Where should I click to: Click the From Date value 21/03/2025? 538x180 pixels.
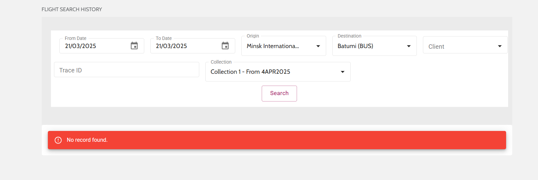[x=80, y=46]
